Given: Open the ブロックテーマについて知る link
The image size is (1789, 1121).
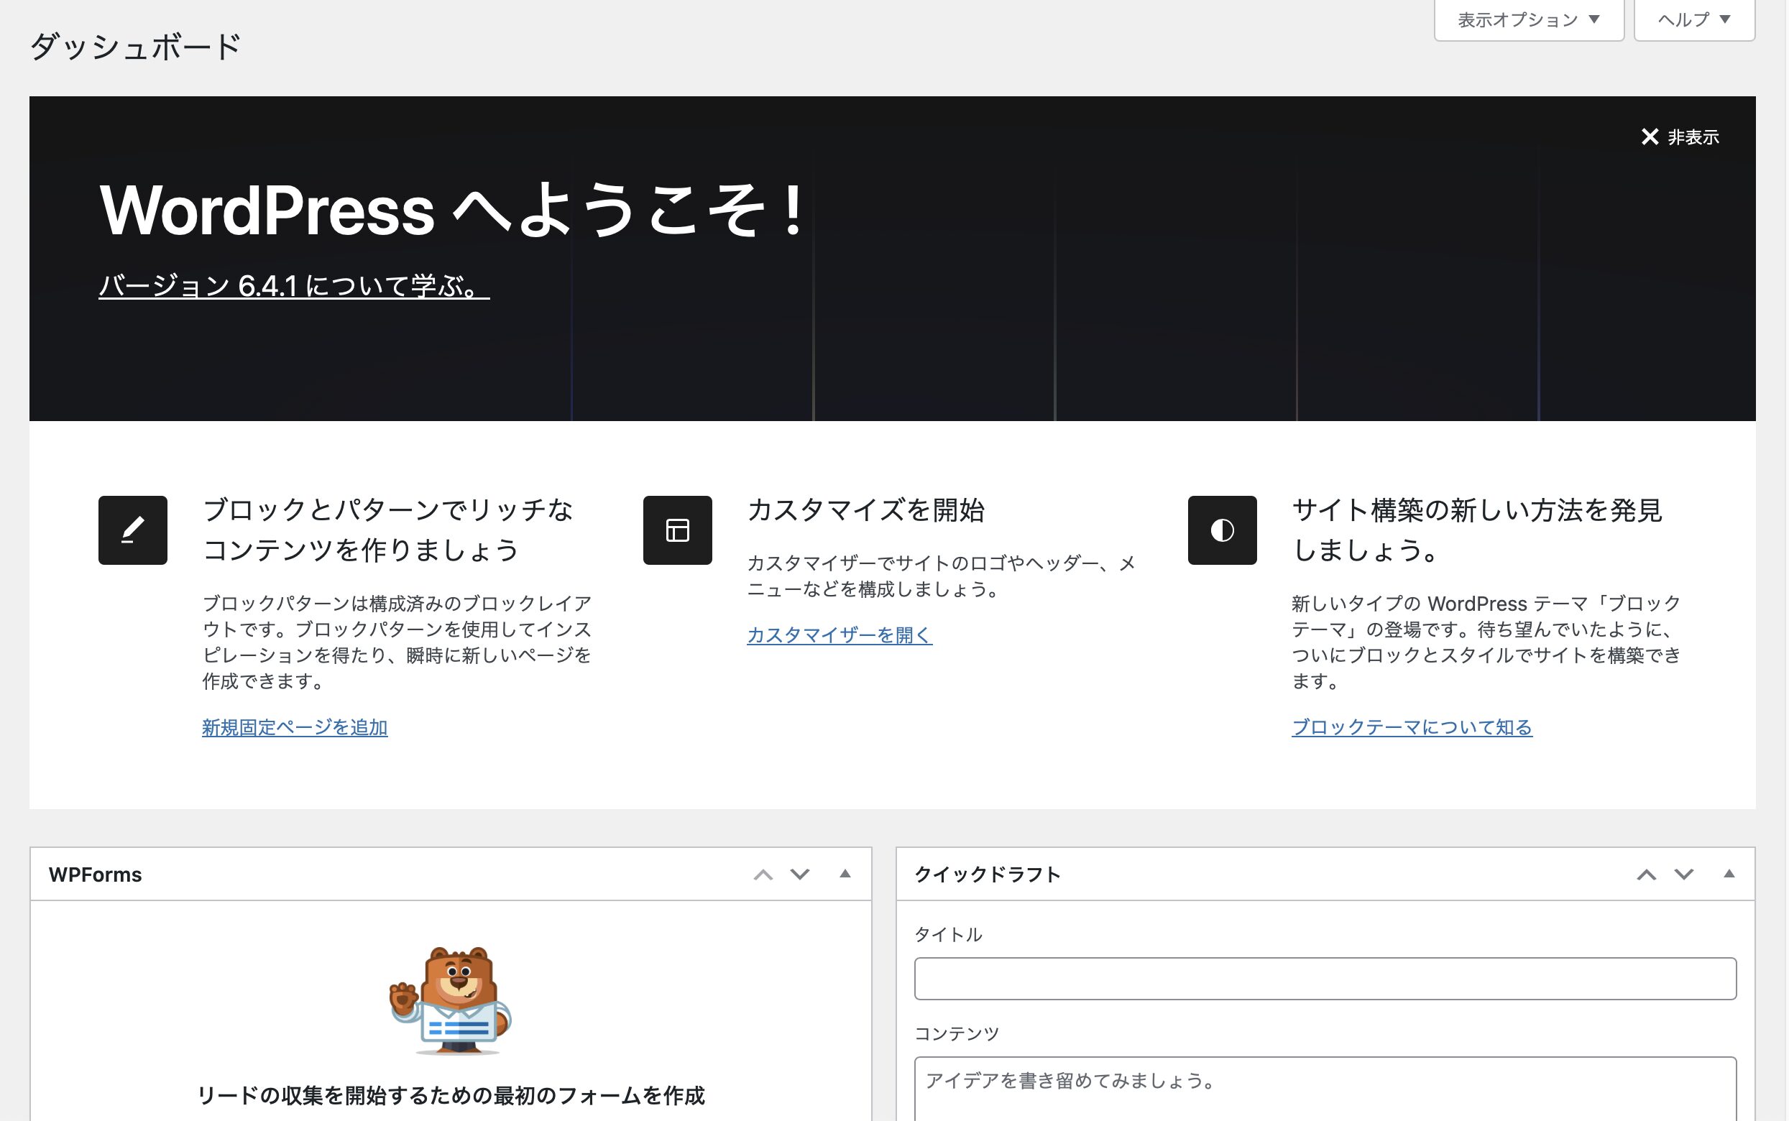Looking at the screenshot, I should point(1412,727).
